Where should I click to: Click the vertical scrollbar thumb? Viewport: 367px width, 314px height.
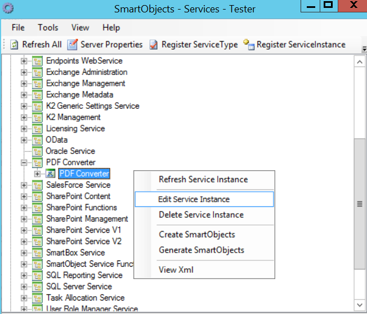tap(360, 204)
